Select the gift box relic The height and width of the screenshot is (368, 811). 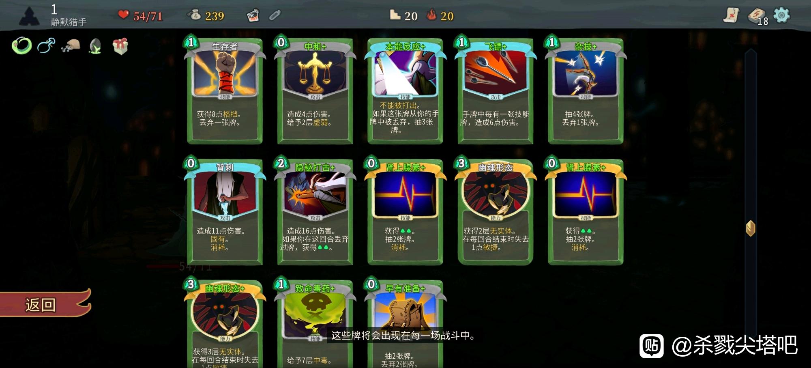click(x=120, y=46)
